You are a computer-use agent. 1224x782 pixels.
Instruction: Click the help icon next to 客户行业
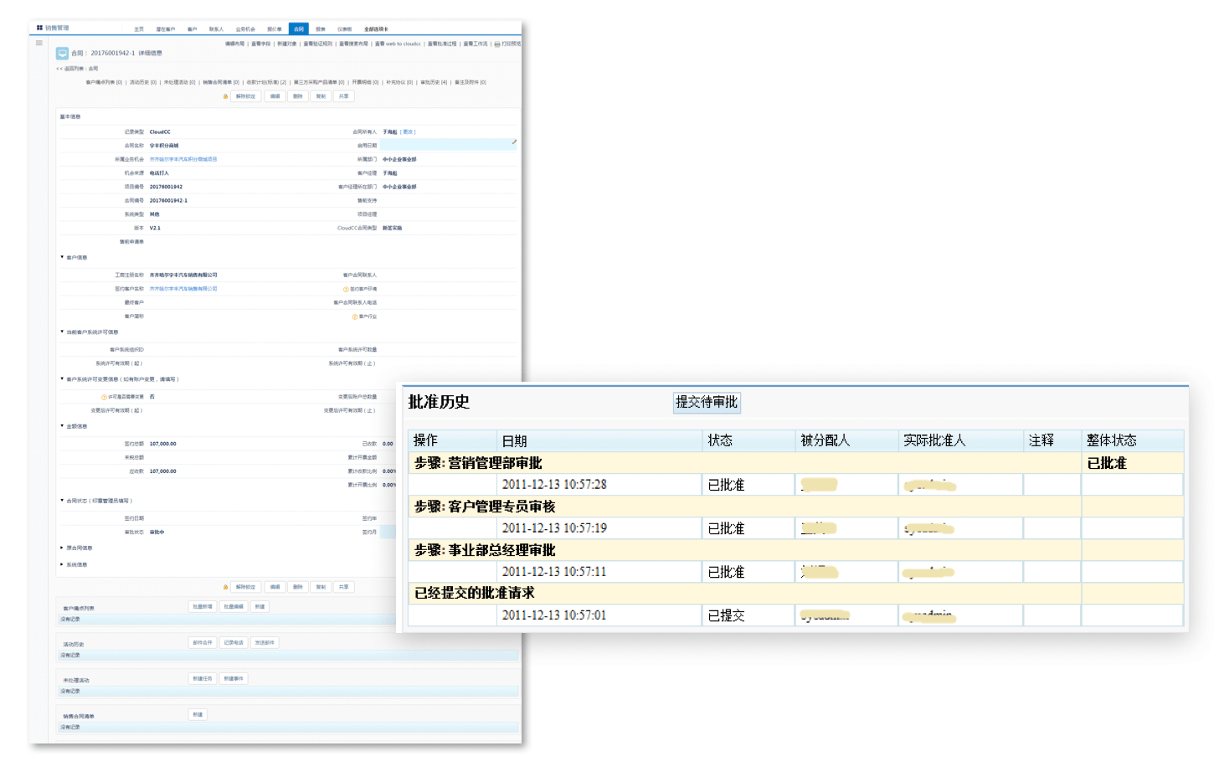point(355,316)
